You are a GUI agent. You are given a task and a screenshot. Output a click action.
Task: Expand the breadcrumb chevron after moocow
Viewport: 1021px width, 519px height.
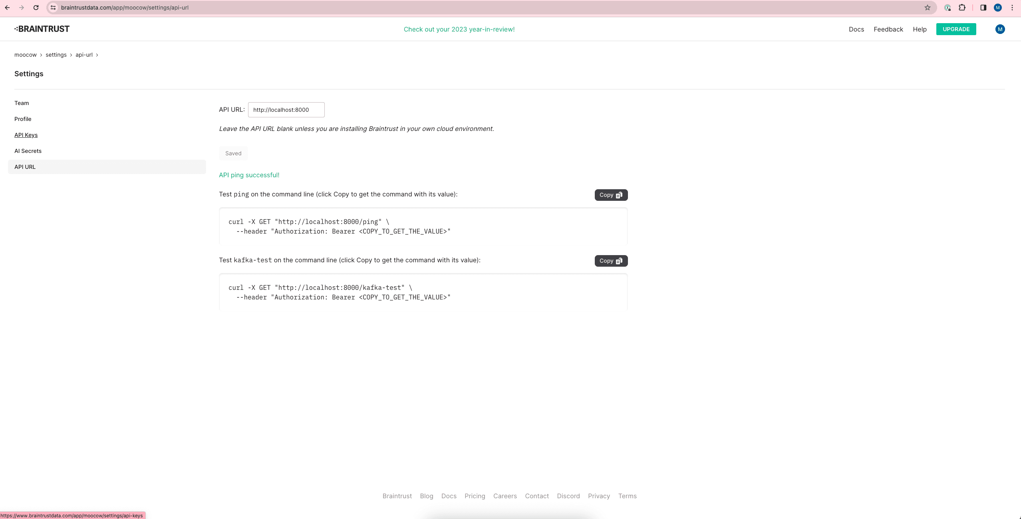pyautogui.click(x=41, y=55)
